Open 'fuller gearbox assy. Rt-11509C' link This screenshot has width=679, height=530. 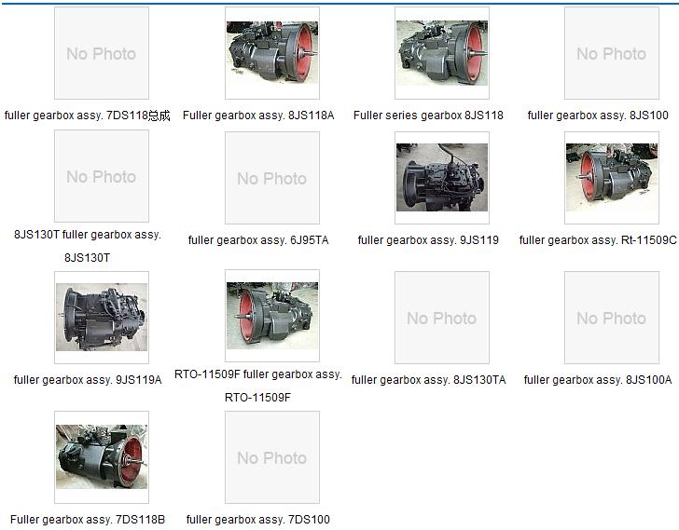coord(598,240)
